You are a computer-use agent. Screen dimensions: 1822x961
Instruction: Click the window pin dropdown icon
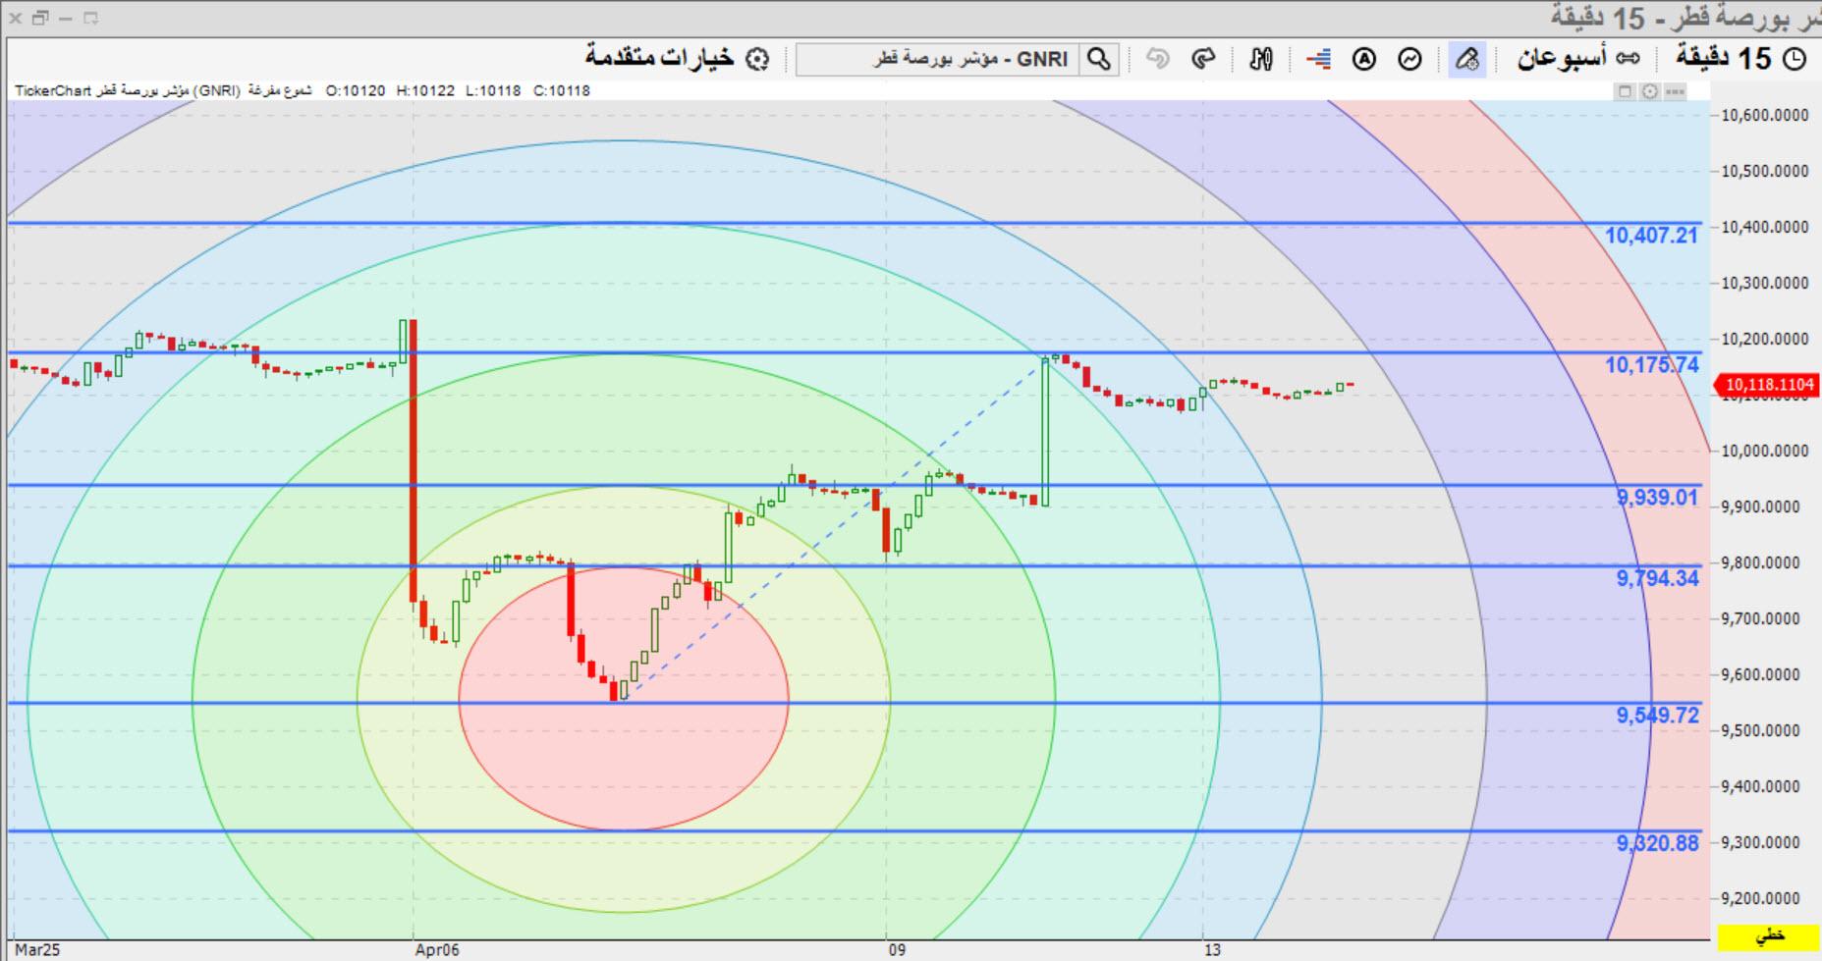point(91,18)
